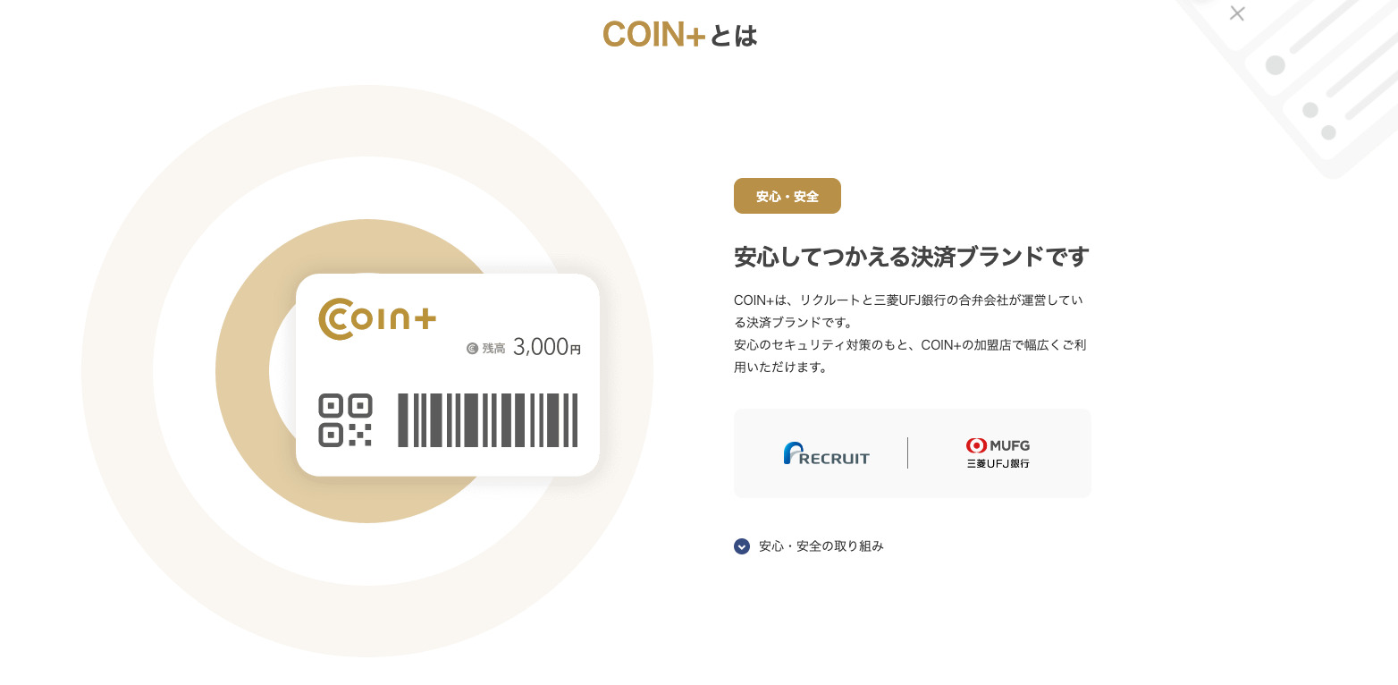Click the COIN+とは page title
The image size is (1398, 685).
coord(679,35)
